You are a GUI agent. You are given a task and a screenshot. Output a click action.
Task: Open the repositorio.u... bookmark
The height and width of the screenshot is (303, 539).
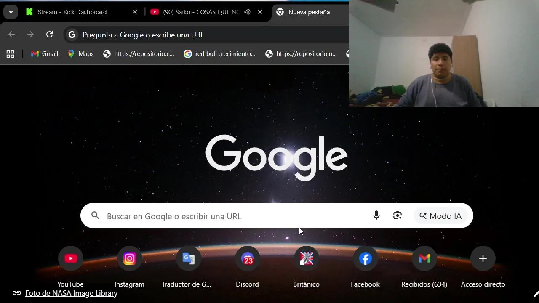click(301, 54)
